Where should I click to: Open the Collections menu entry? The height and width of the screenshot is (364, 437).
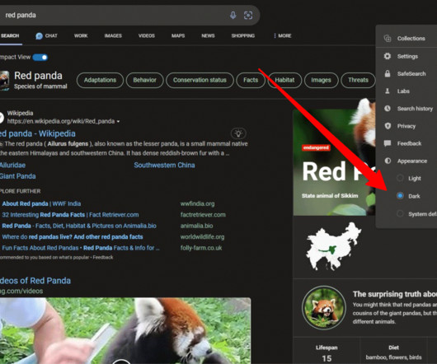click(406, 38)
